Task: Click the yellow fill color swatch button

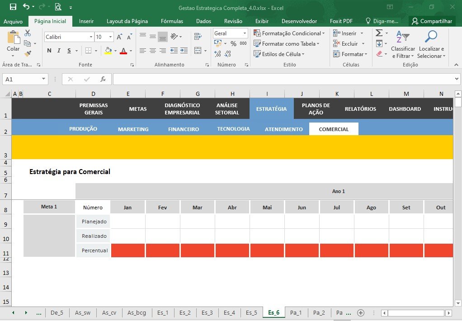Action: (108, 51)
